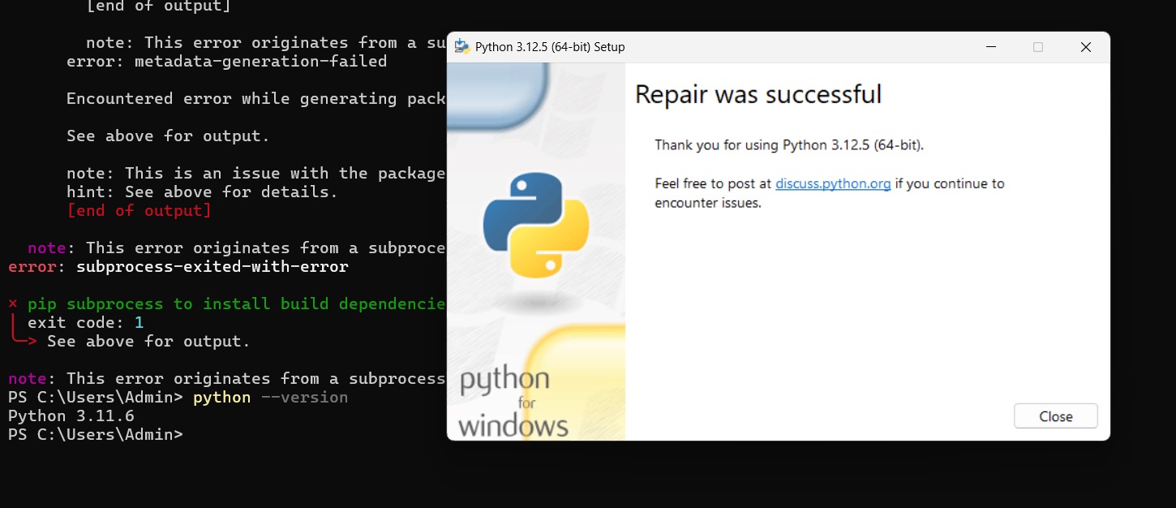
Task: Click the "See above for output." line with red arrow
Action: [148, 342]
